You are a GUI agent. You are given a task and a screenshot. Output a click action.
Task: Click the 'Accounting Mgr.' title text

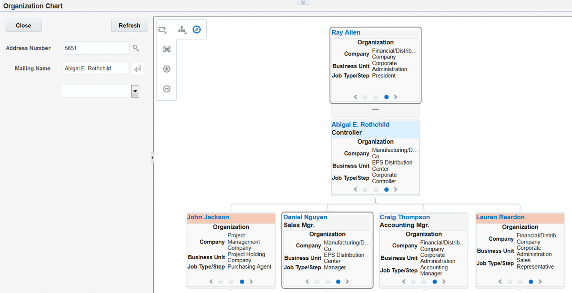(404, 225)
